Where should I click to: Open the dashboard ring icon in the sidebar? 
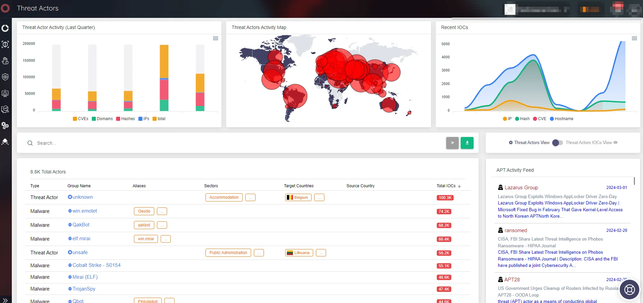coord(5,28)
